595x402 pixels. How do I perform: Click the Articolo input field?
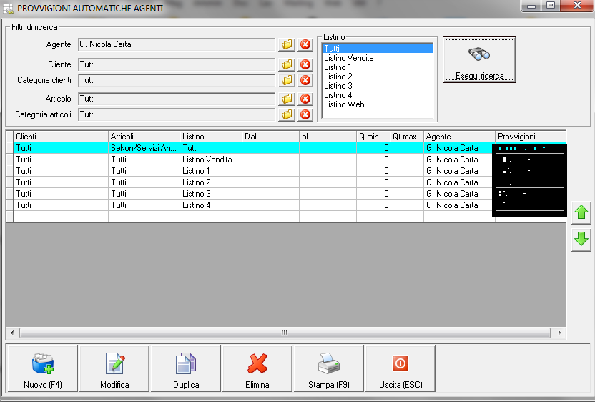tap(177, 99)
